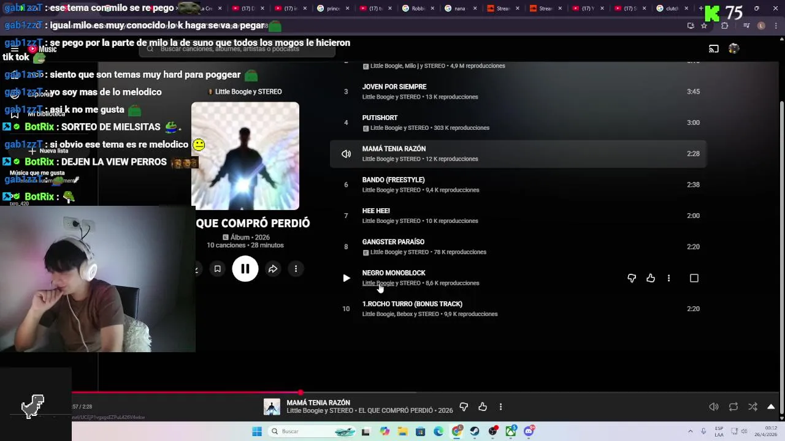Open the Chrome three-dot menu

click(775, 26)
